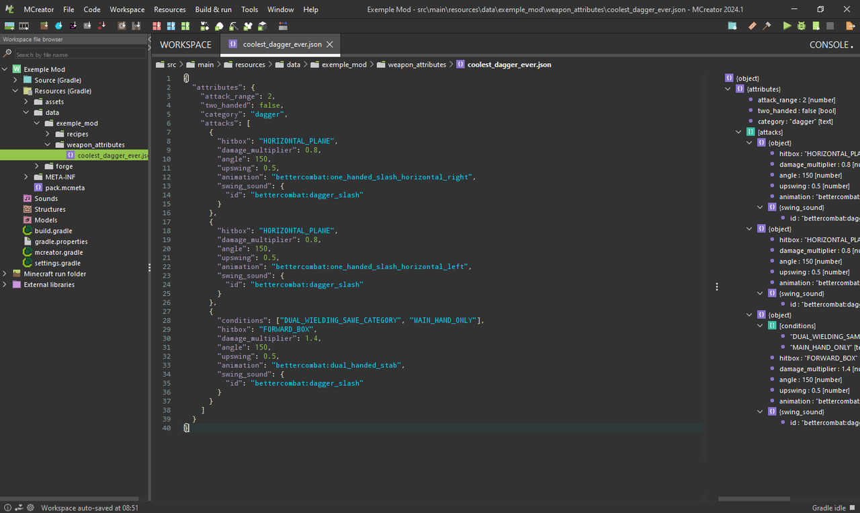This screenshot has width=860, height=513.
Task: Click the orange export mod file icon
Action: pyautogui.click(x=850, y=26)
